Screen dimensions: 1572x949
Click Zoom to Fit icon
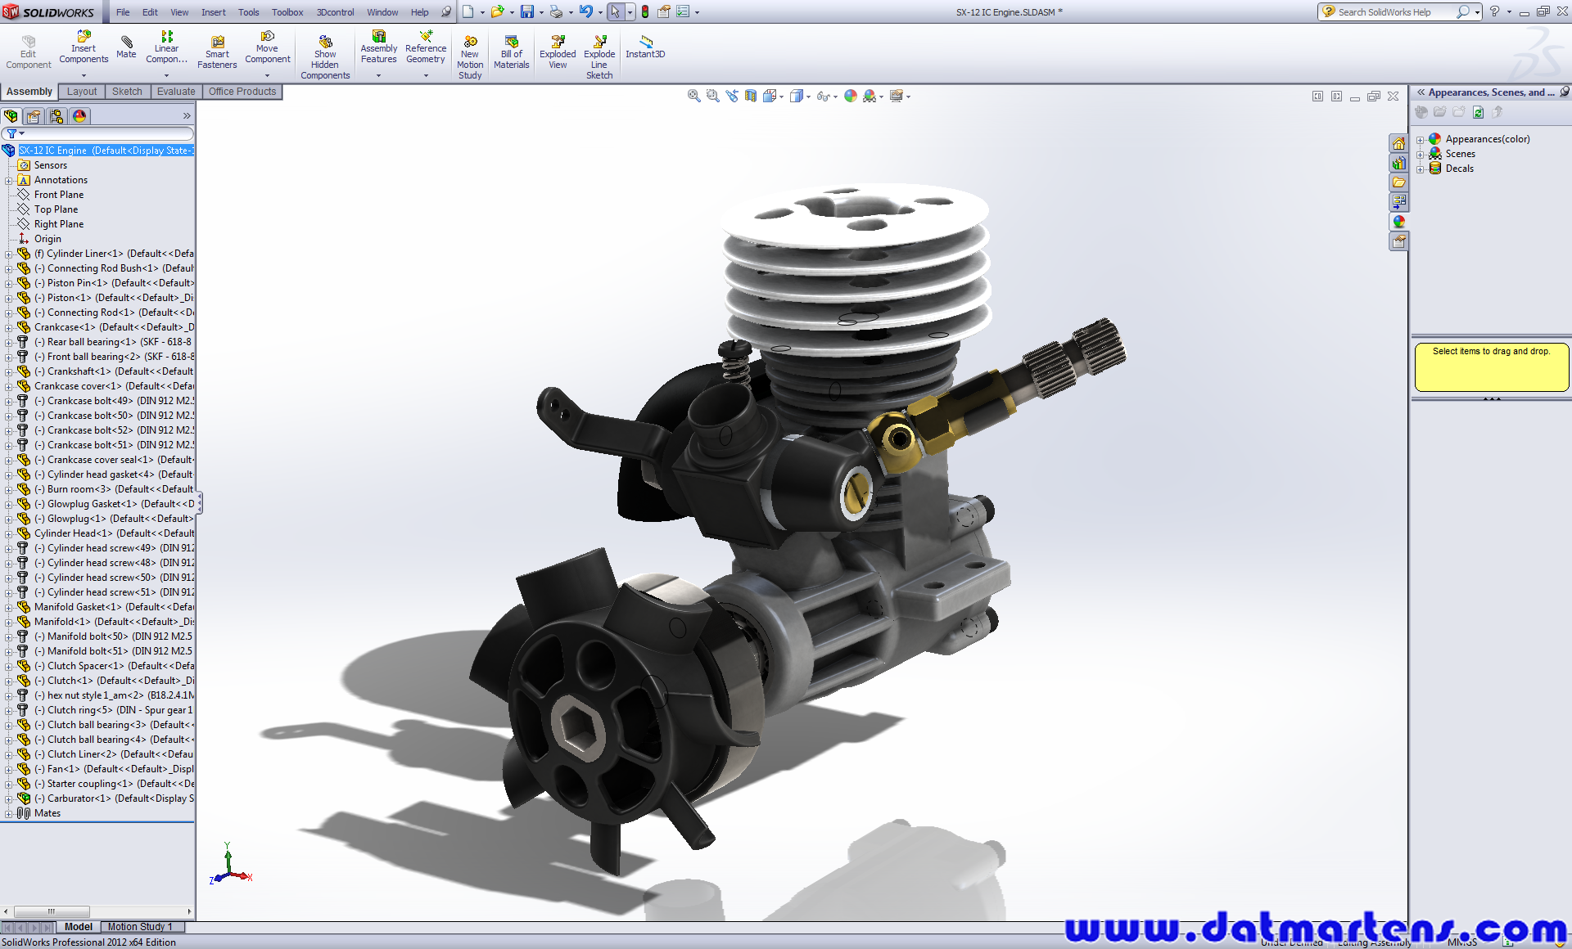pyautogui.click(x=694, y=96)
